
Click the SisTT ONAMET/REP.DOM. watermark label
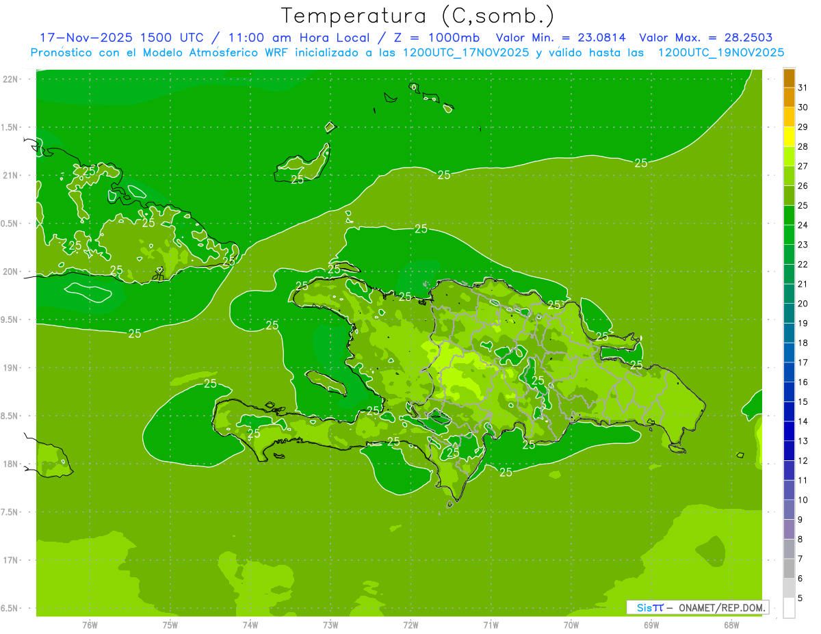pyautogui.click(x=696, y=607)
